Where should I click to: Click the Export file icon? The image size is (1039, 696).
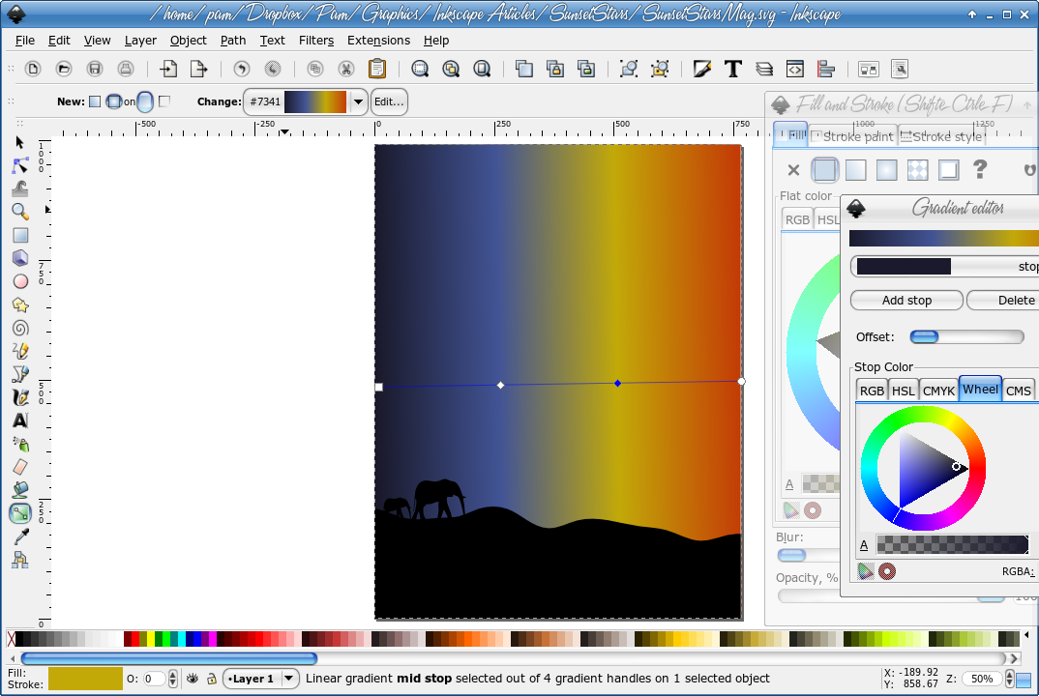tap(198, 69)
